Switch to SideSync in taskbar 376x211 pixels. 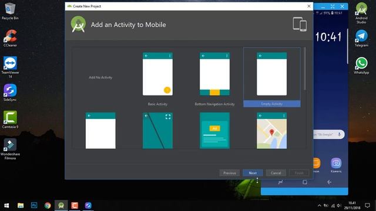coord(88,206)
